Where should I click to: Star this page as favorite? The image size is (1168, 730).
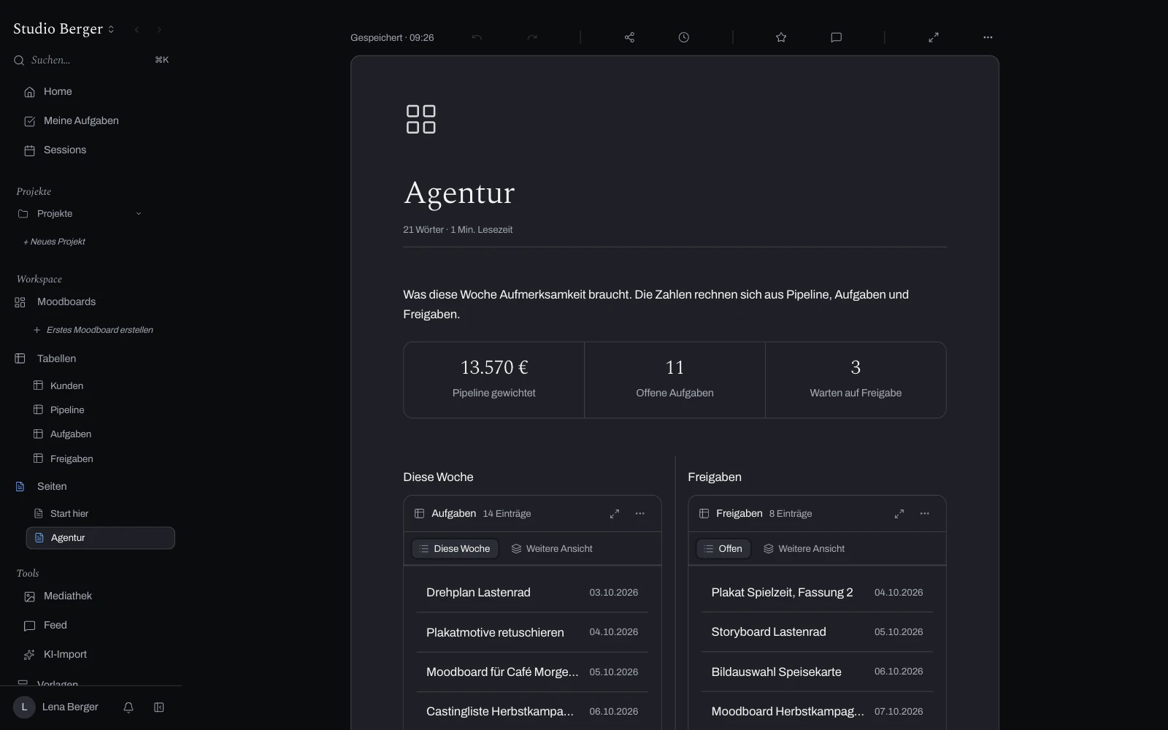pyautogui.click(x=781, y=37)
